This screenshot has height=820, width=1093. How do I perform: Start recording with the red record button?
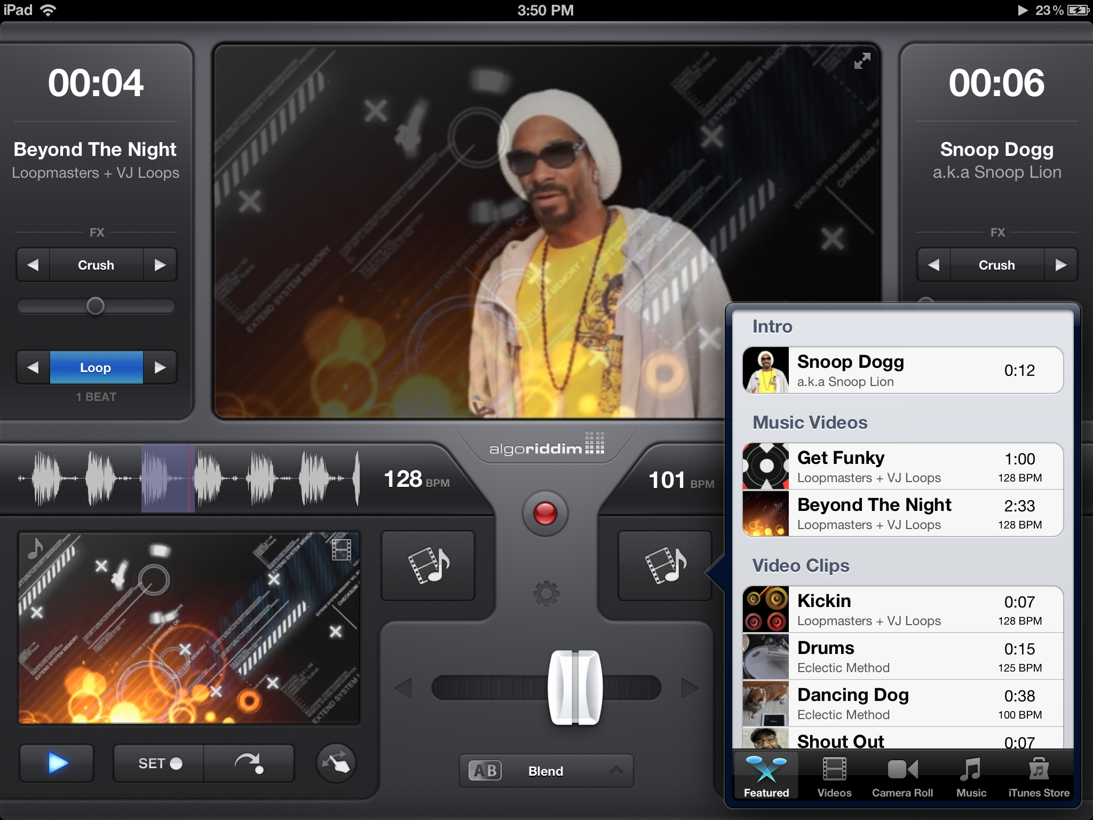click(545, 513)
